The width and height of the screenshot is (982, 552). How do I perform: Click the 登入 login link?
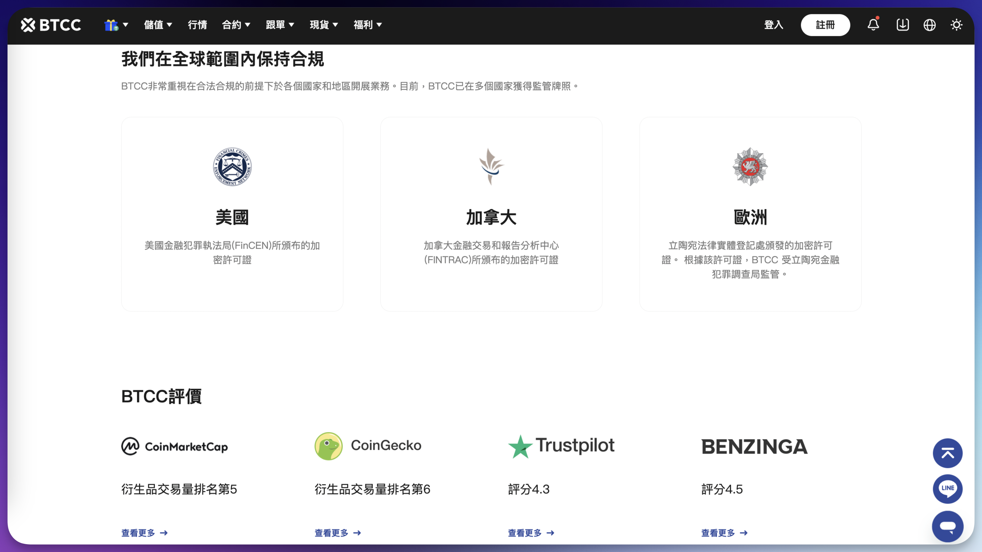(774, 25)
